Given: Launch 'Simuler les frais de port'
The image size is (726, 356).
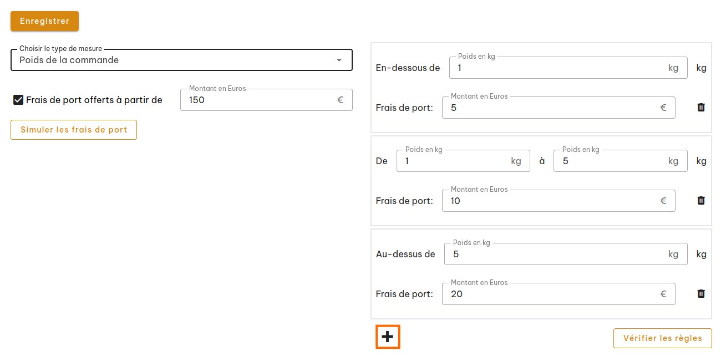Looking at the screenshot, I should (73, 130).
